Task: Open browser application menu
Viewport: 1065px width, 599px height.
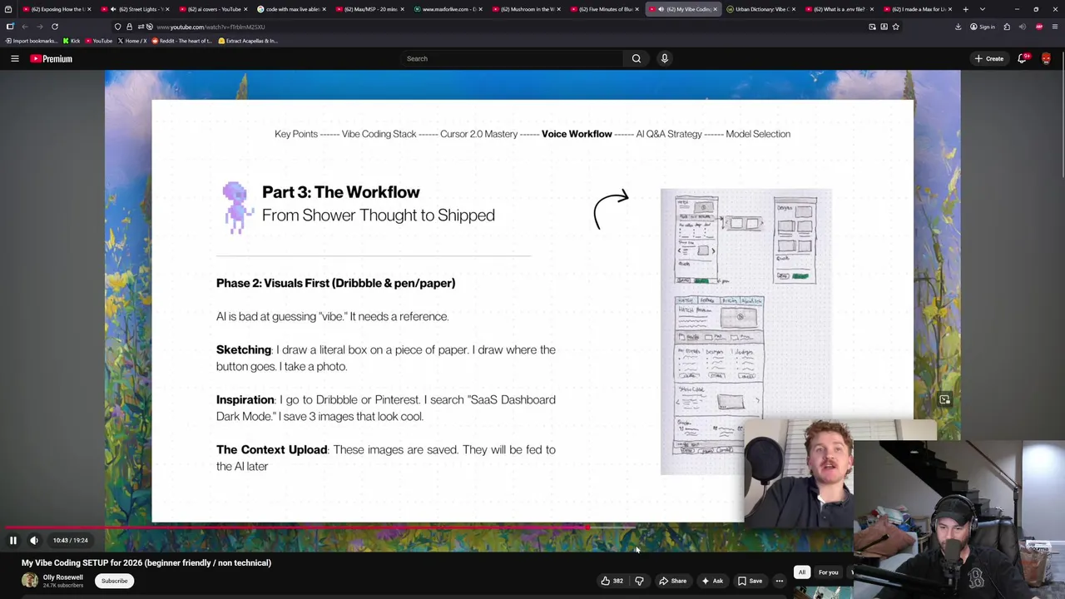Action: [1055, 27]
